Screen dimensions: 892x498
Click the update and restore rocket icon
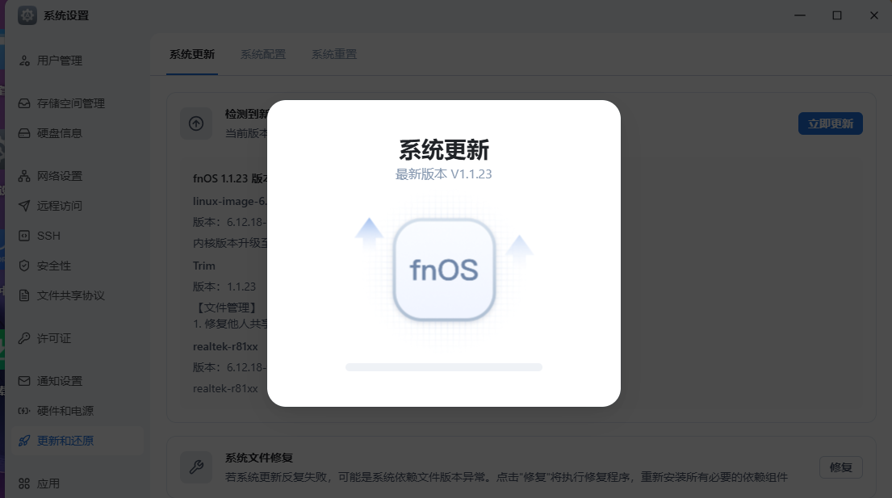pyautogui.click(x=24, y=441)
